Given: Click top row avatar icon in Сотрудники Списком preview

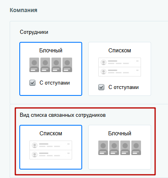Looking at the screenshot, I should pyautogui.click(x=104, y=62).
